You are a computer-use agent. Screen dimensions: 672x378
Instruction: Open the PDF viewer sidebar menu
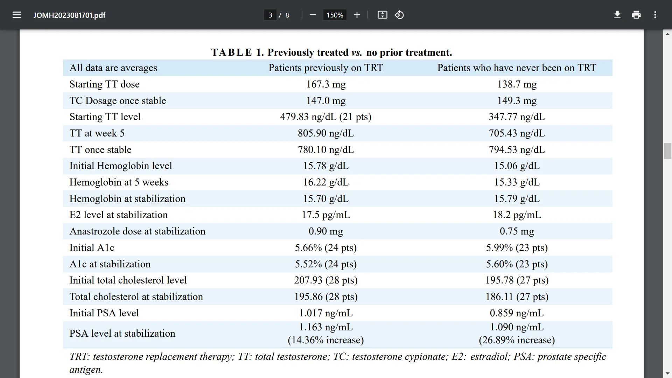point(17,15)
